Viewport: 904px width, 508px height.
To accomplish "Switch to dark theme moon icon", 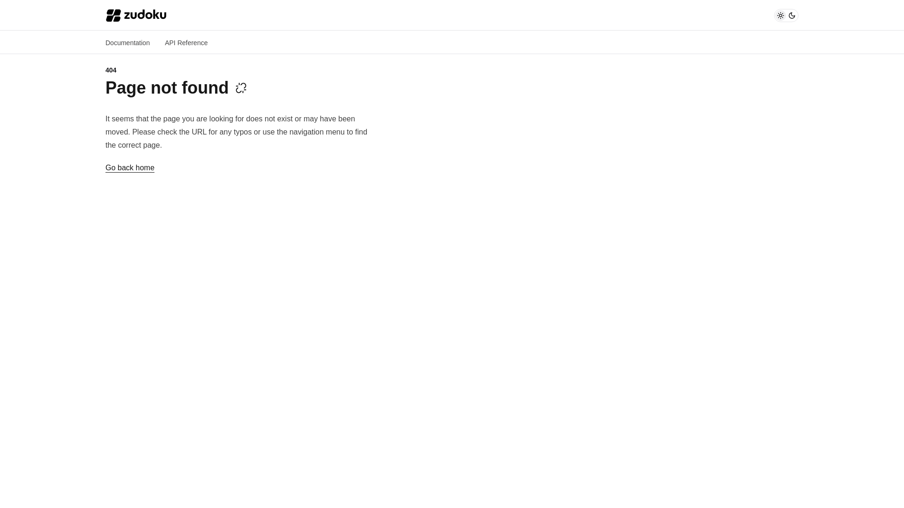I will (x=792, y=16).
